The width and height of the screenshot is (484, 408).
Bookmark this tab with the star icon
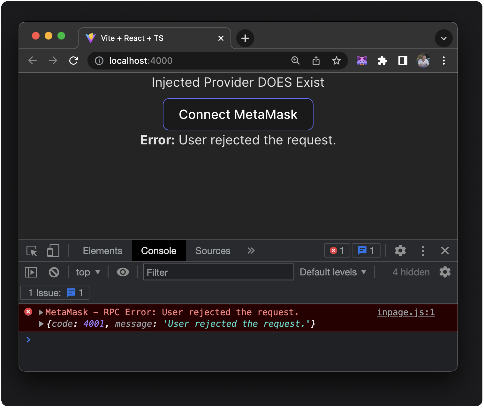pyautogui.click(x=337, y=61)
